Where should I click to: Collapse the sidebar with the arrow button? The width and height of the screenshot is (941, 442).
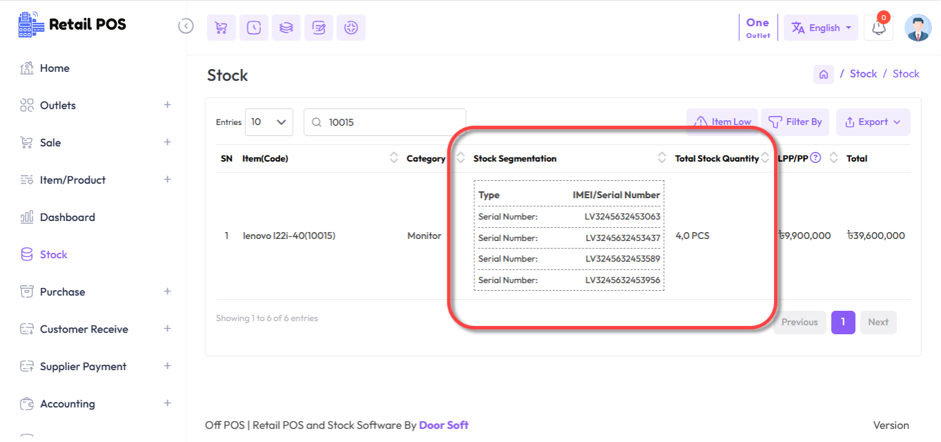point(186,26)
